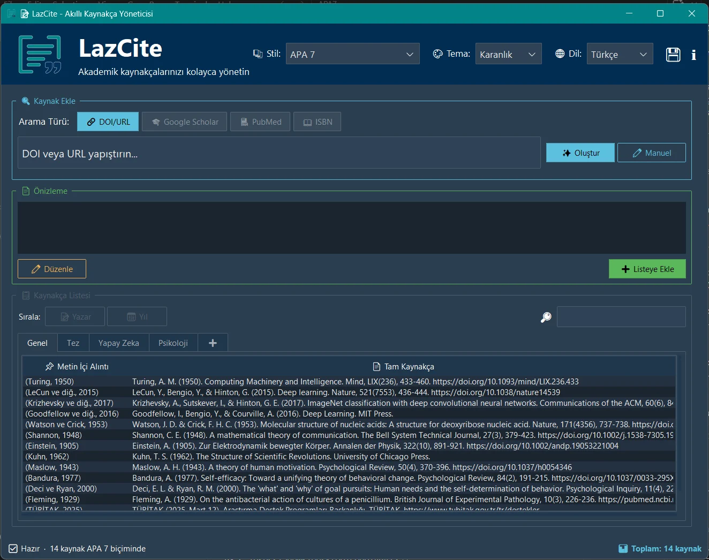709x560 pixels.
Task: Select the (Bandura, 1977) citation row
Action: coord(349,478)
